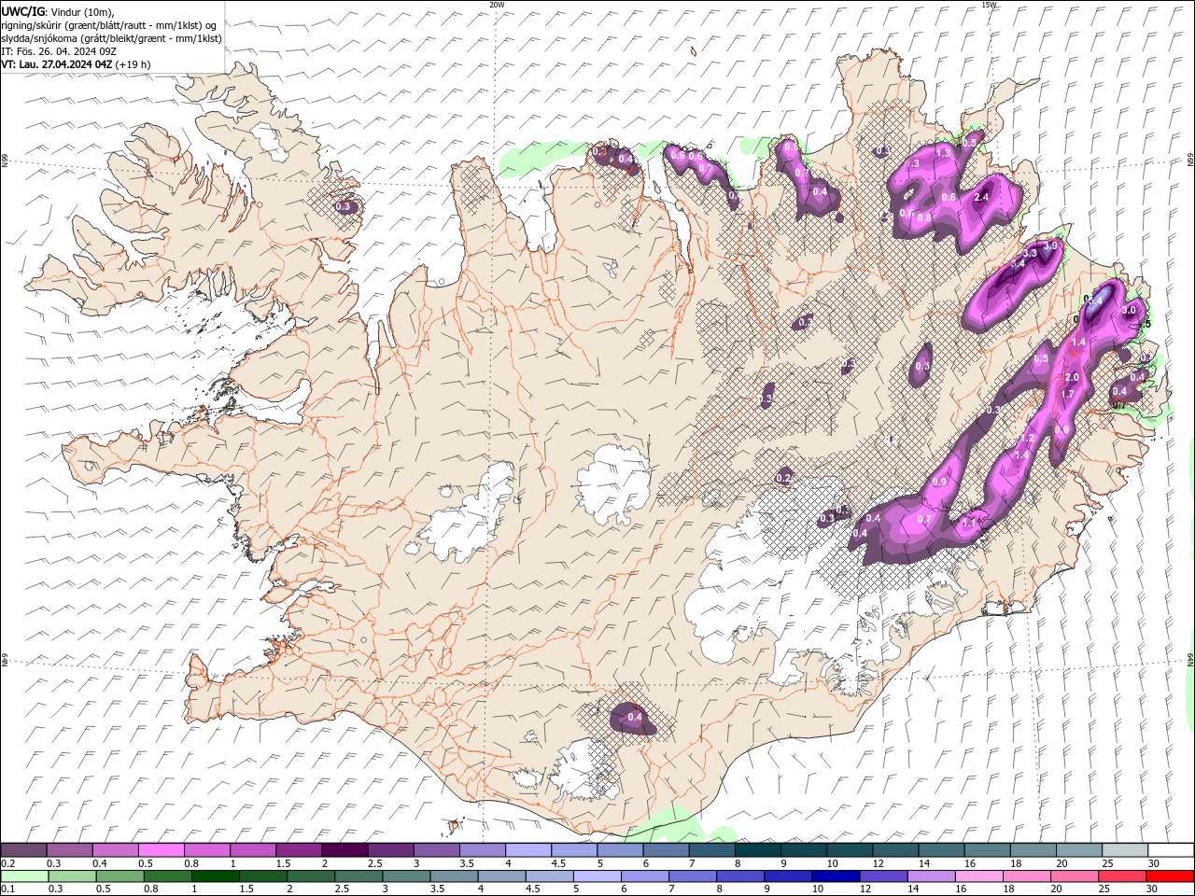This screenshot has width=1195, height=896.
Task: Click the '0.1' label on the lower legend scale
Action: pos(7,889)
